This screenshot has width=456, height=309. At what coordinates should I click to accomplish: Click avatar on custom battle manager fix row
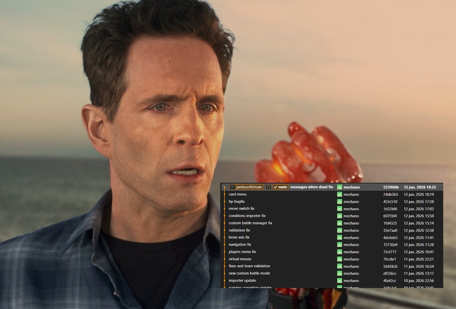[x=339, y=223]
